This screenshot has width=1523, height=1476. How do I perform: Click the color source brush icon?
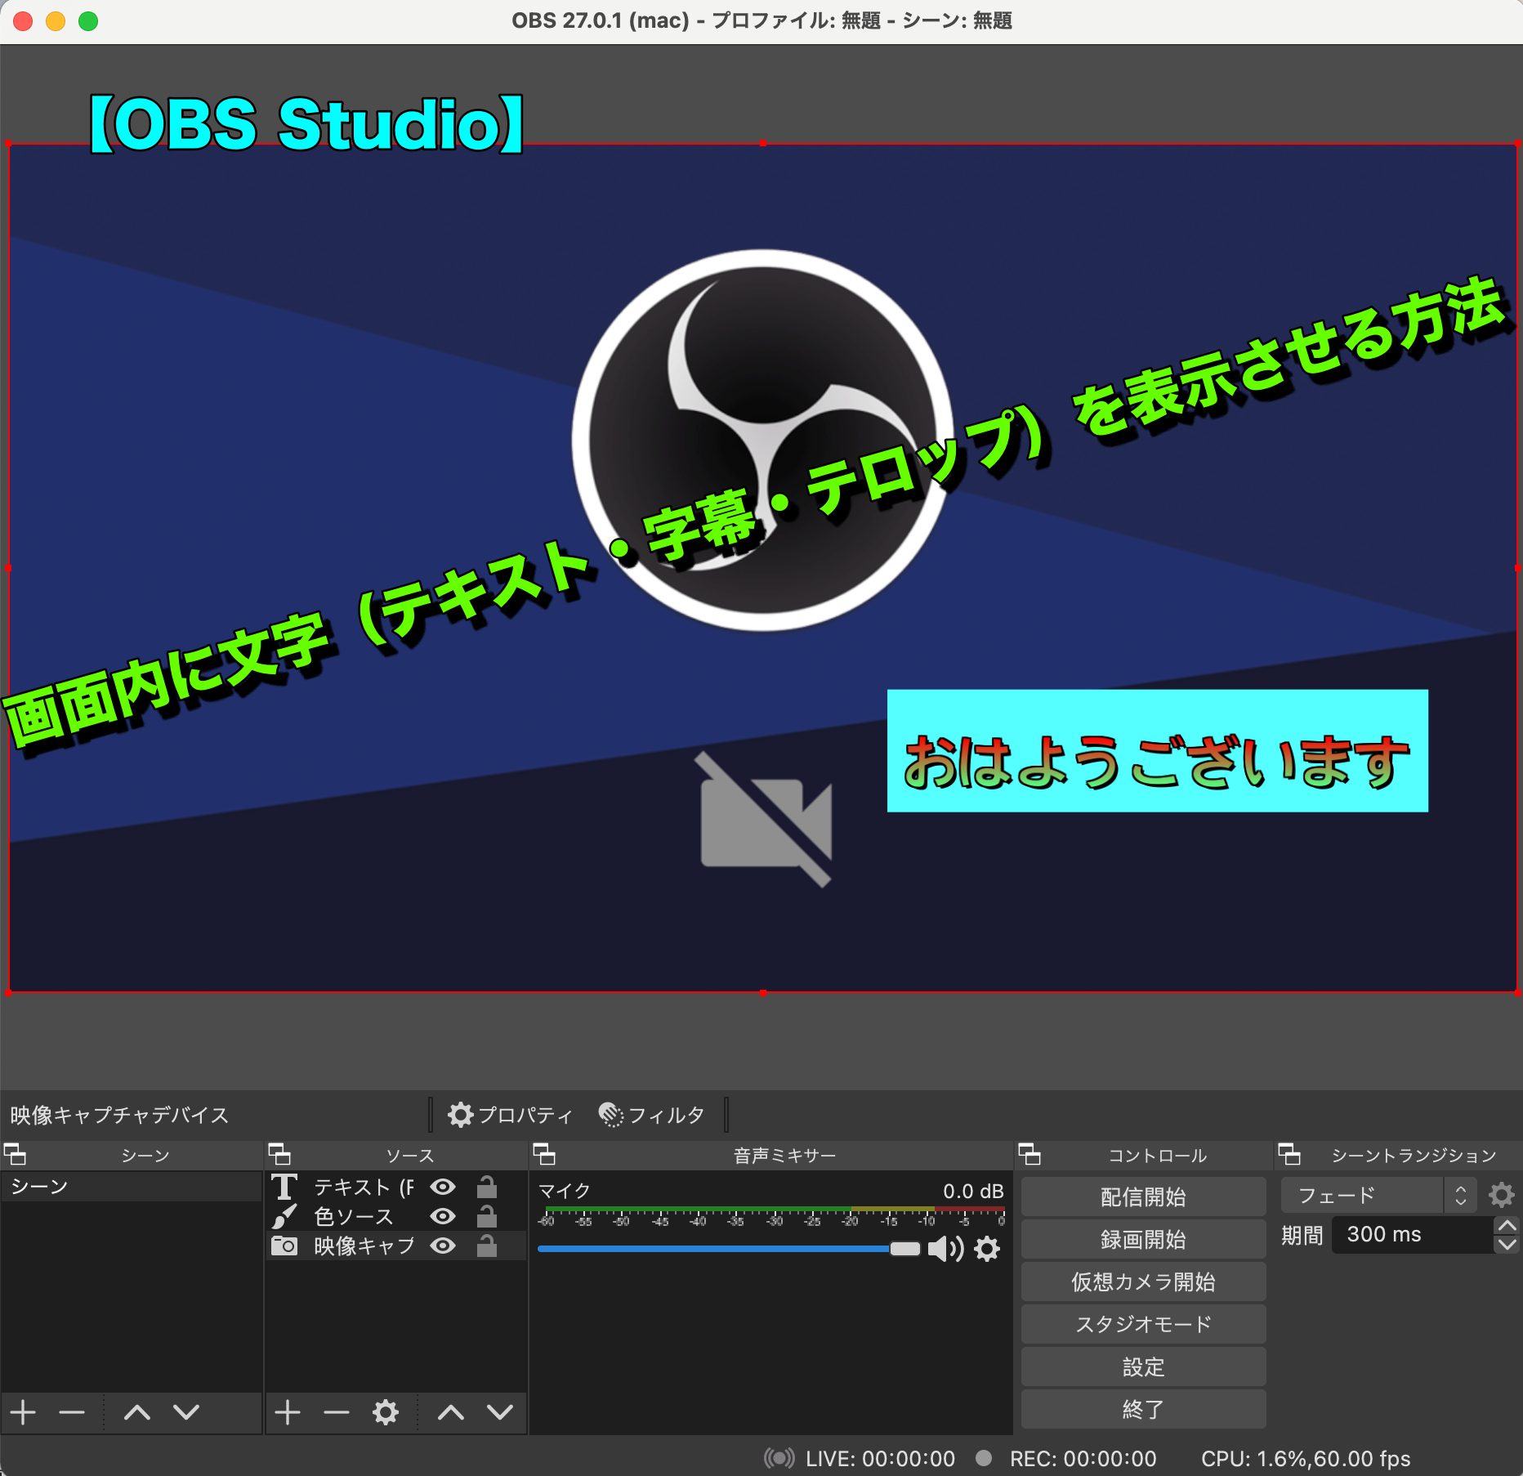pos(284,1216)
